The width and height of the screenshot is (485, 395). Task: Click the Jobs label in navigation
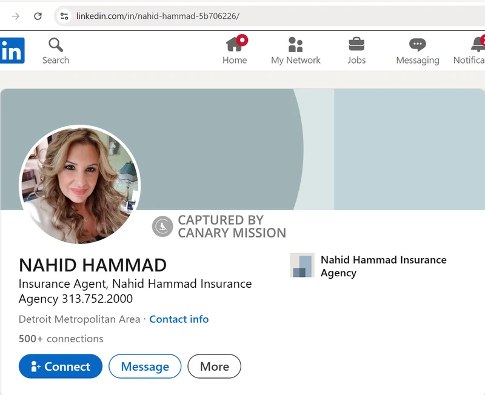pos(356,60)
